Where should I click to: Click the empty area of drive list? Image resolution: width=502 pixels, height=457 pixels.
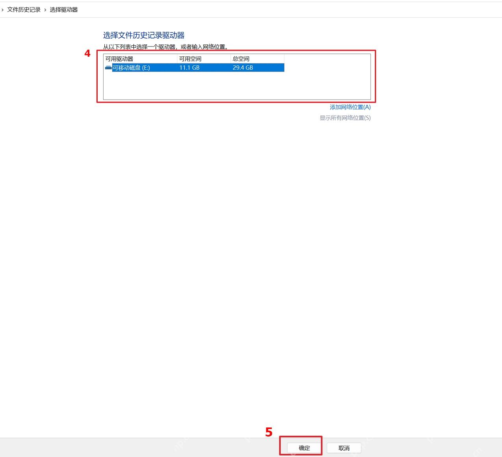[237, 85]
